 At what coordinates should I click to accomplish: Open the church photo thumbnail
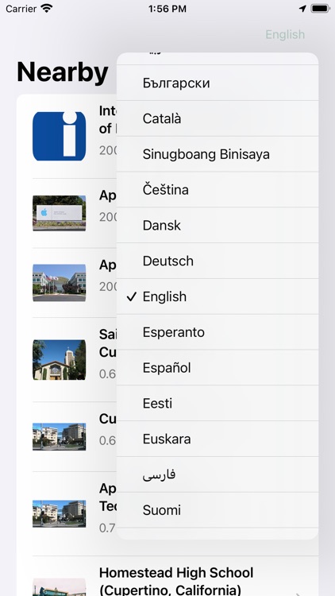click(x=60, y=359)
